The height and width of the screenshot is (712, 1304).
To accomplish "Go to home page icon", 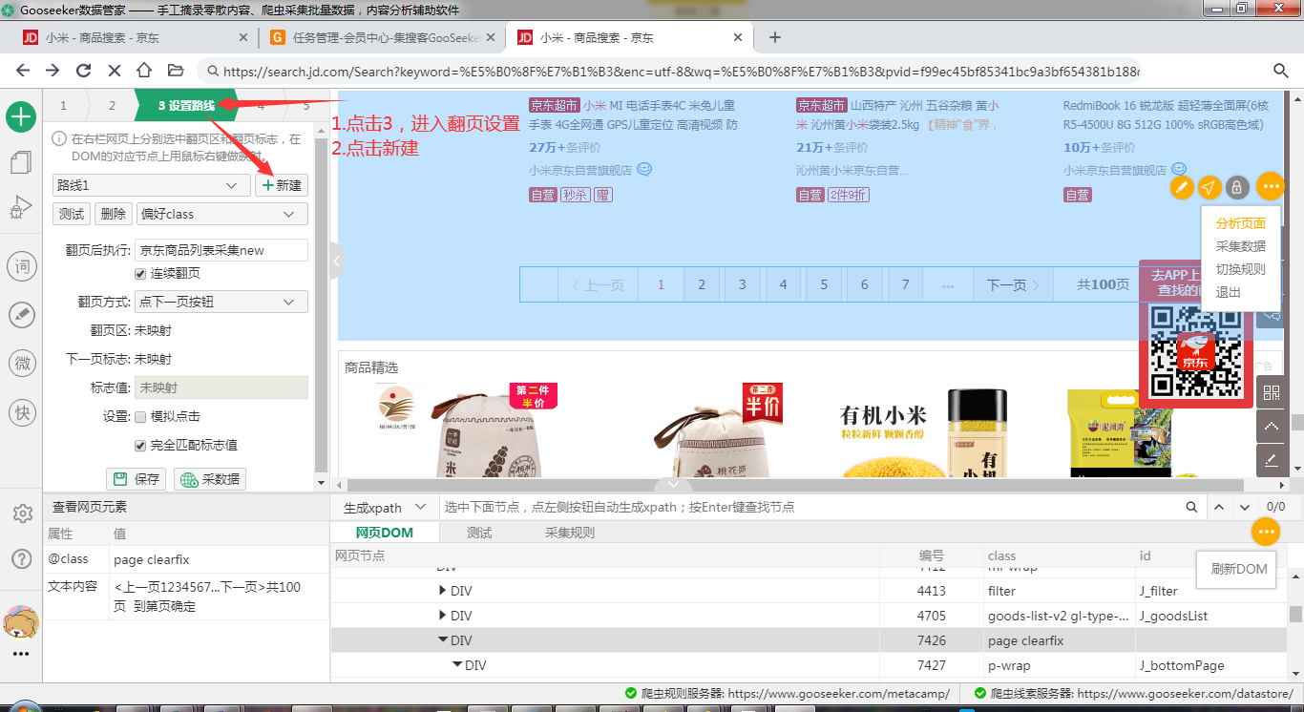I will (144, 71).
